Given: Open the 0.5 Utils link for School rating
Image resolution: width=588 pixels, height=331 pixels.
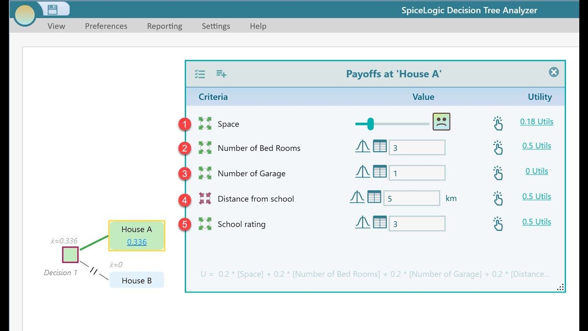Looking at the screenshot, I should coord(537,221).
